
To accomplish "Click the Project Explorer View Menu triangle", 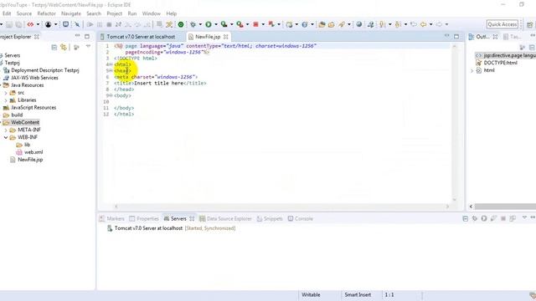I will (88, 47).
